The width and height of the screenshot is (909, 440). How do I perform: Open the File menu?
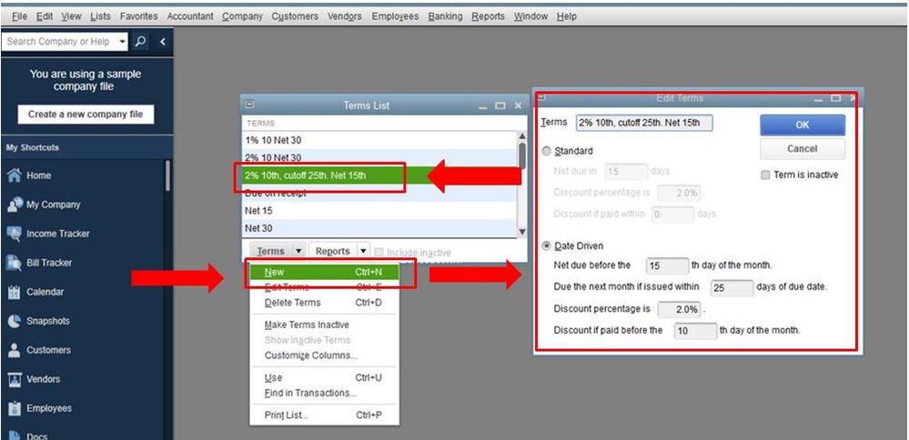19,16
